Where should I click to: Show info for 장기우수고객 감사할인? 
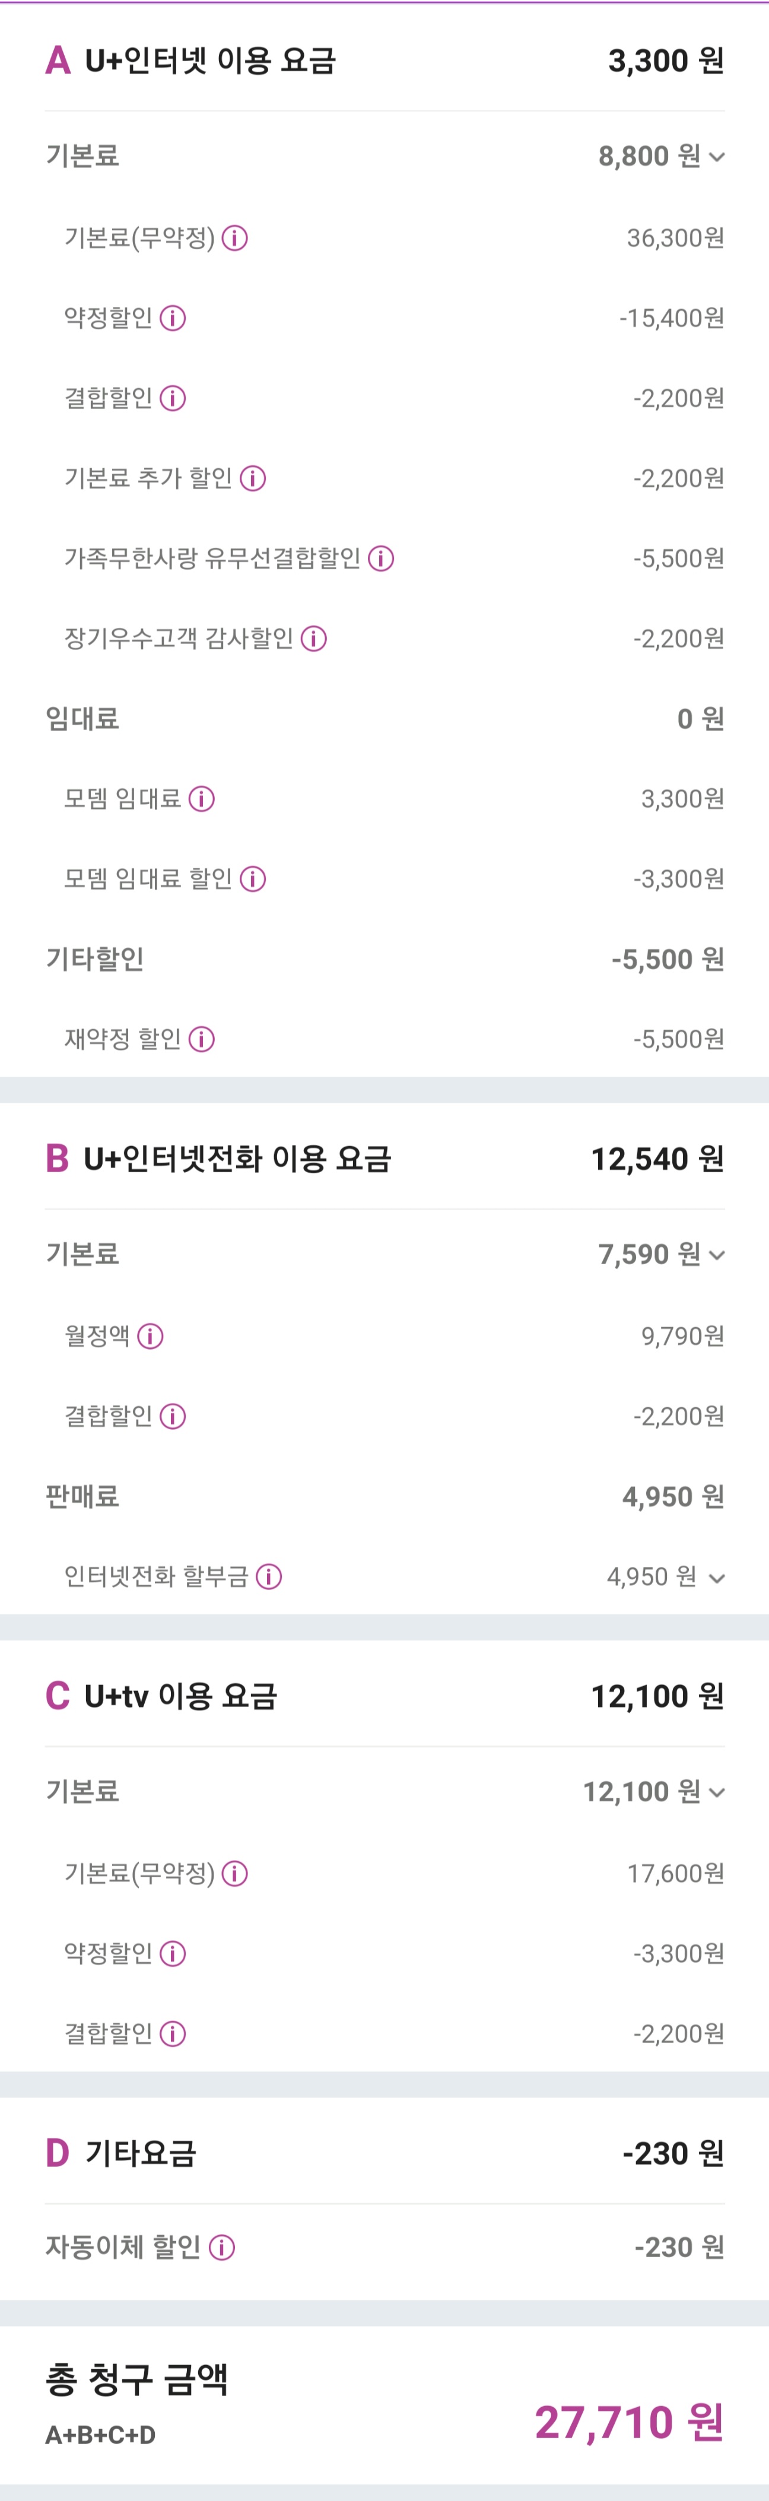tap(314, 639)
